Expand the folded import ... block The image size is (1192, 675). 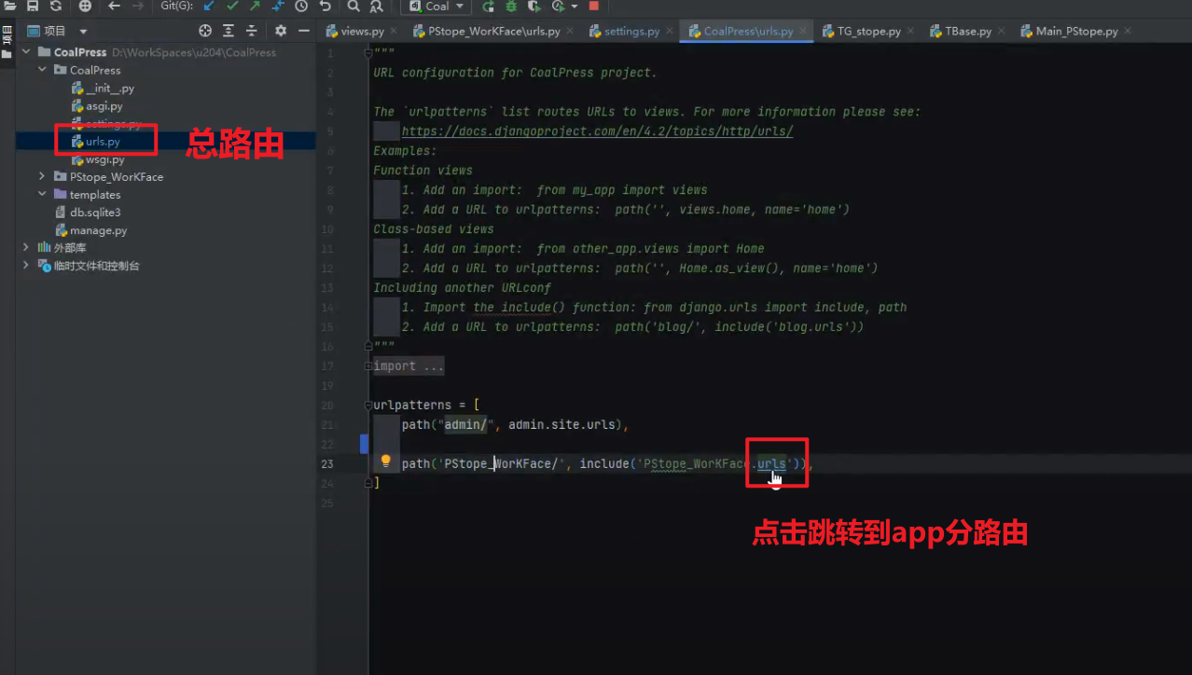pyautogui.click(x=409, y=365)
